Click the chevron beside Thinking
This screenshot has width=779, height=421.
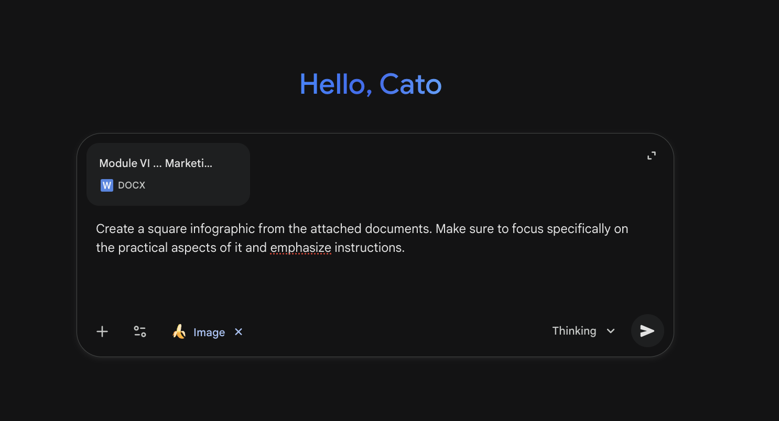611,331
